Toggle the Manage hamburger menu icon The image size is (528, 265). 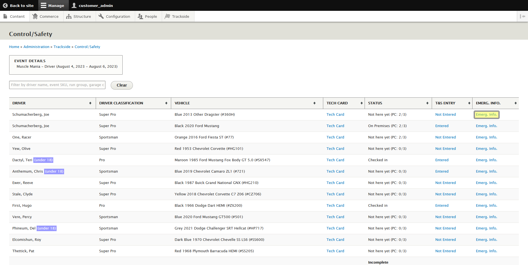click(x=44, y=6)
